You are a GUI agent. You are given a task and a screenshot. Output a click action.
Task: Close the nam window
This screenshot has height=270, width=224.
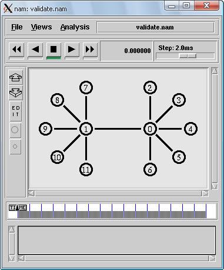(x=206, y=6)
